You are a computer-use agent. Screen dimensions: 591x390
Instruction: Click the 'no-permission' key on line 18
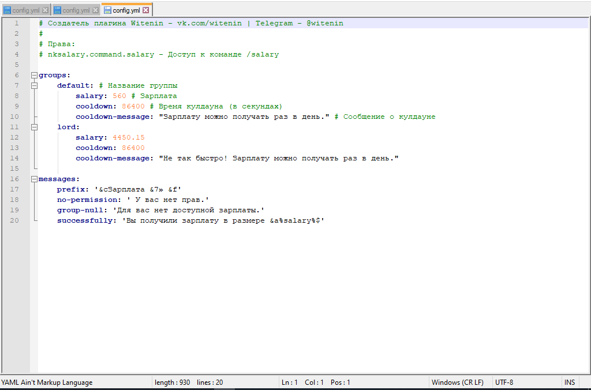pos(84,200)
